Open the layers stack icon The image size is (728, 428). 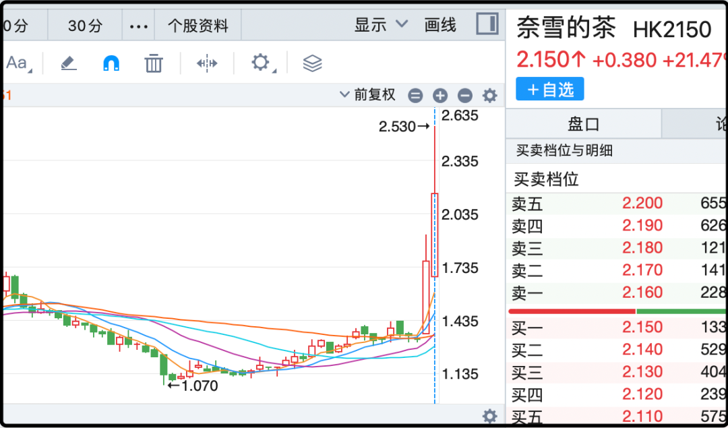tap(312, 63)
